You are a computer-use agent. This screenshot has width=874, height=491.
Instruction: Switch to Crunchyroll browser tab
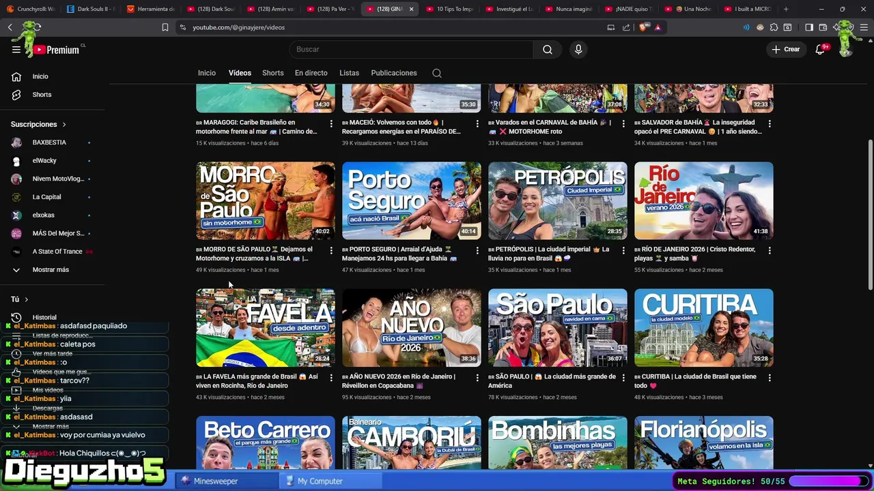[30, 9]
